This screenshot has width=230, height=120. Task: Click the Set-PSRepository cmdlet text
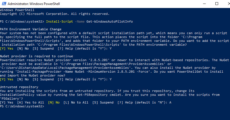point(92,95)
